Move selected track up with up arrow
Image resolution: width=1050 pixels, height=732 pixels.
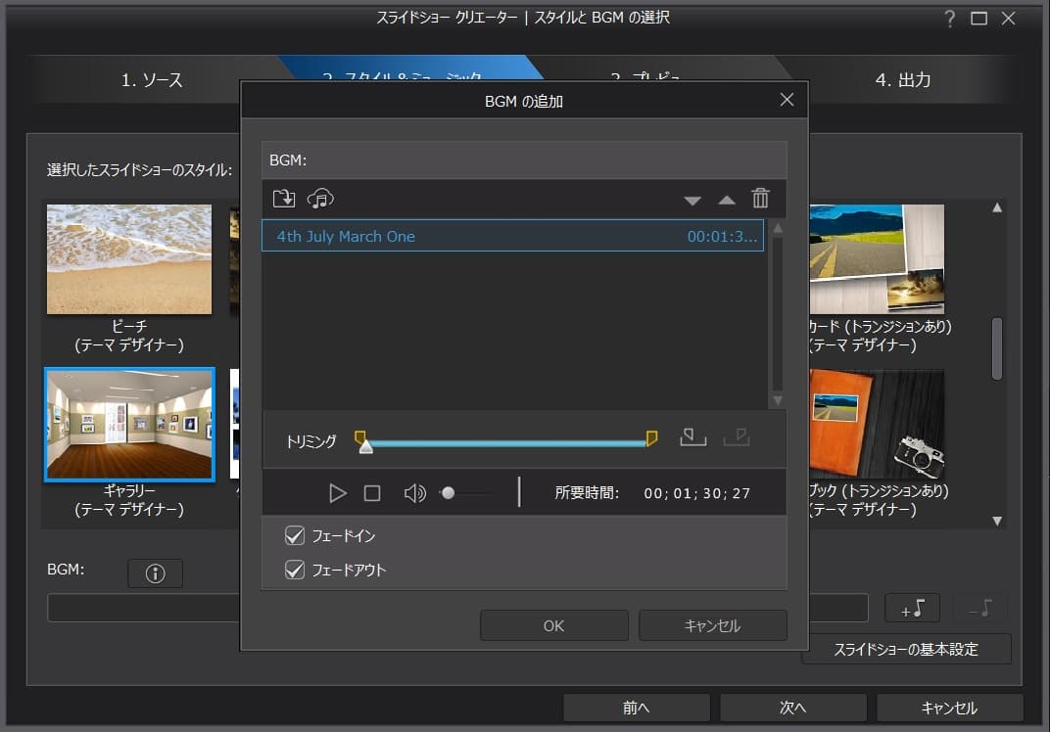[x=726, y=201]
